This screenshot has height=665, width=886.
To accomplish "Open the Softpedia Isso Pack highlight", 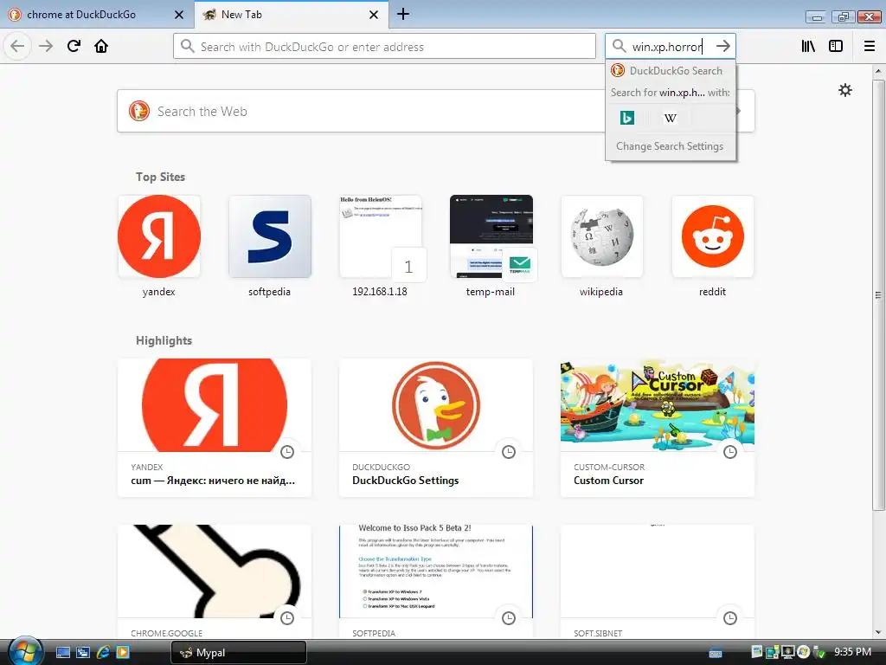I will [x=436, y=583].
